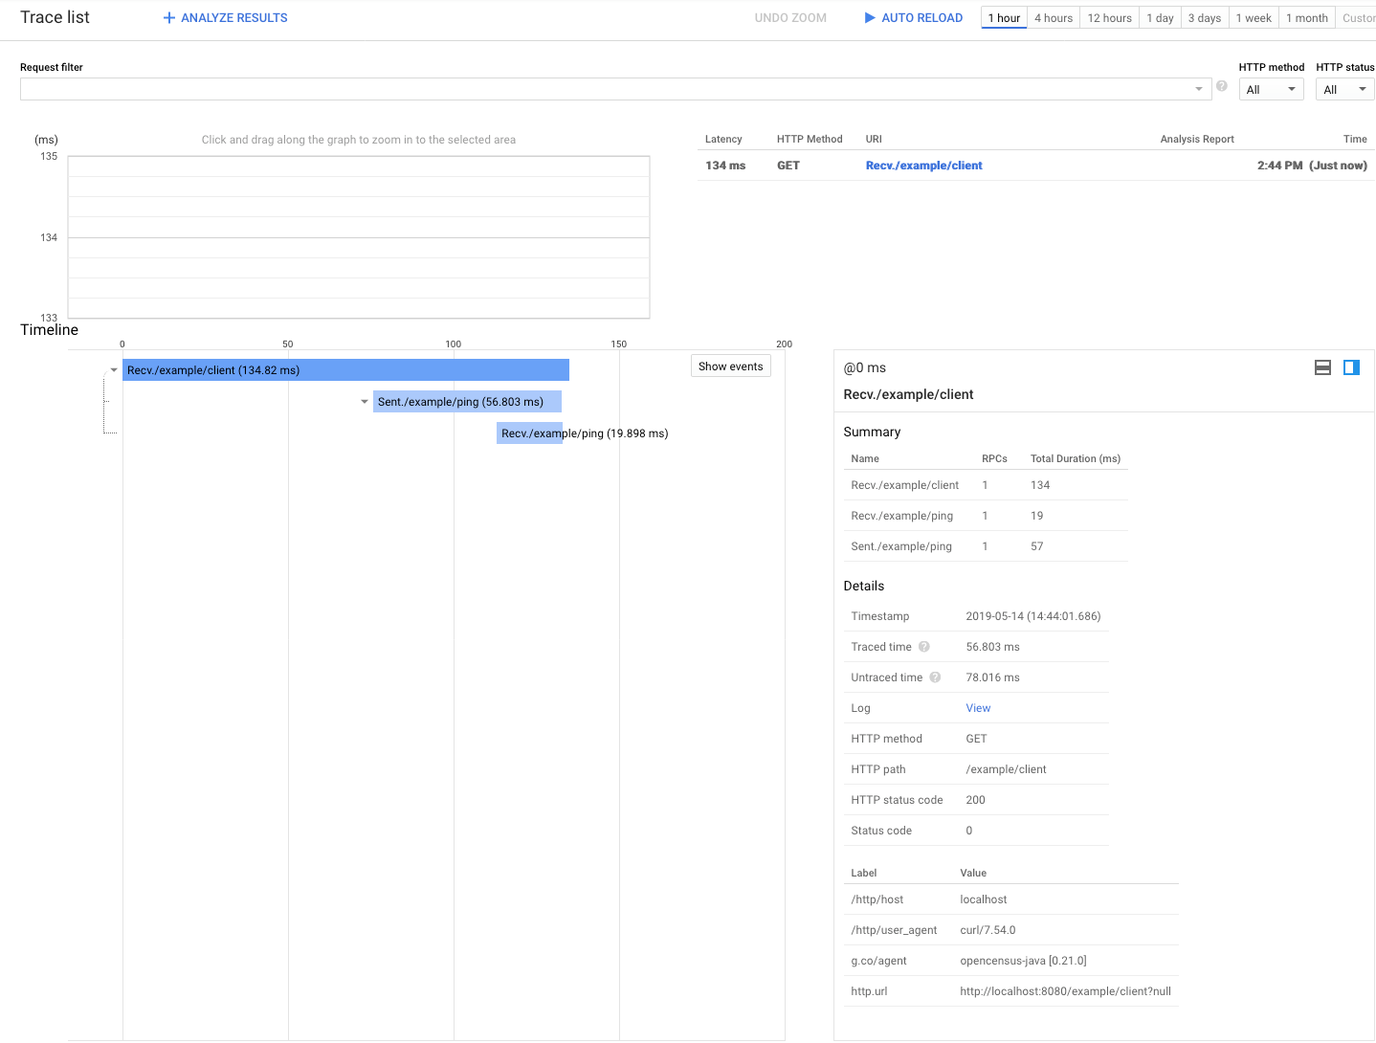Open the request filter dropdown arrow

tap(1199, 89)
